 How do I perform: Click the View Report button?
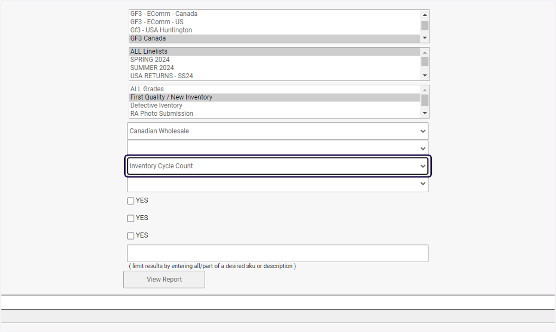click(164, 280)
